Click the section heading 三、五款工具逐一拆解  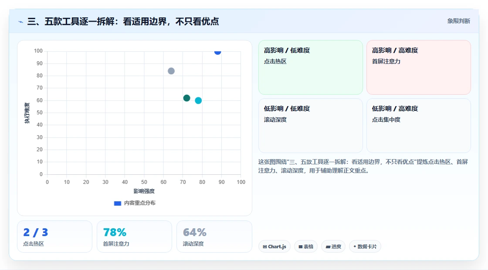click(123, 21)
